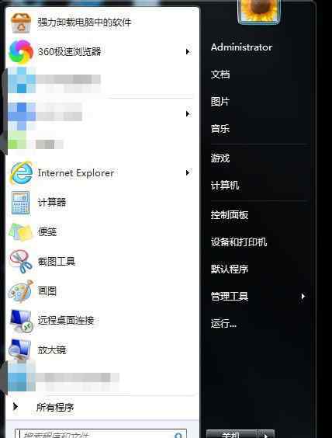
Task: Expand the 管理工具 submenu arrow
Action: pyautogui.click(x=303, y=297)
